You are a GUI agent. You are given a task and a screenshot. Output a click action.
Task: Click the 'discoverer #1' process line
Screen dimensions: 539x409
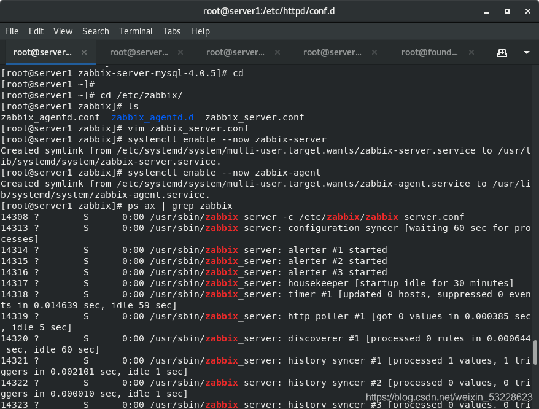[x=265, y=344]
